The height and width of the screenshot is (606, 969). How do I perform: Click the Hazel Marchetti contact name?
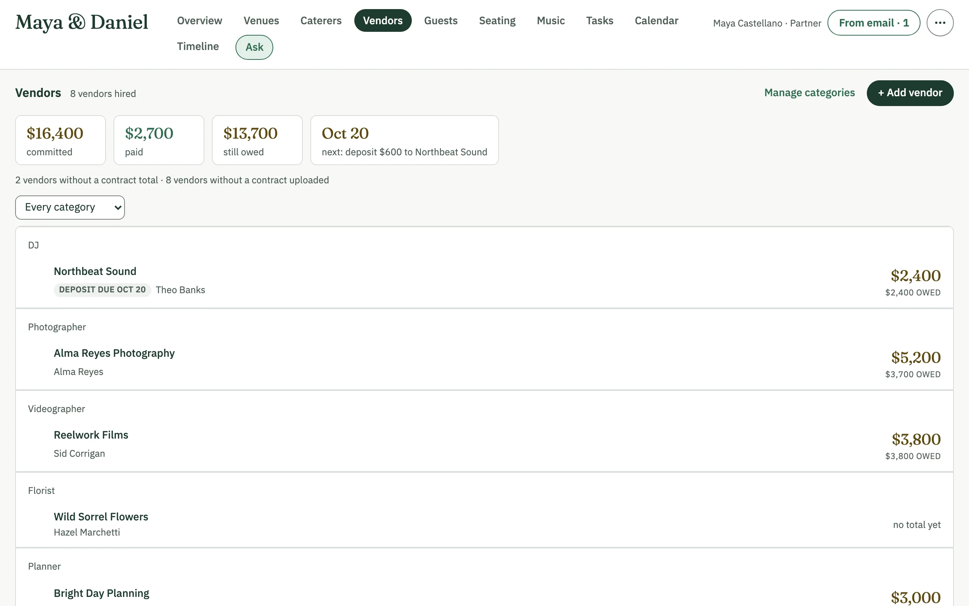[x=87, y=532]
